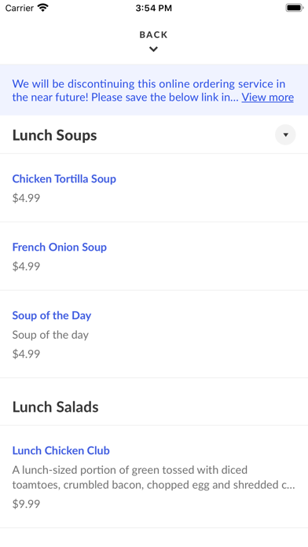
Task: Tap the battery icon in status bar
Action: (x=295, y=8)
